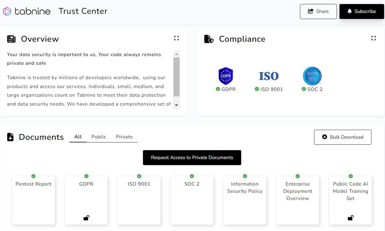This screenshot has width=385, height=231.
Task: Click the Tabnine logo icon
Action: tap(7, 12)
